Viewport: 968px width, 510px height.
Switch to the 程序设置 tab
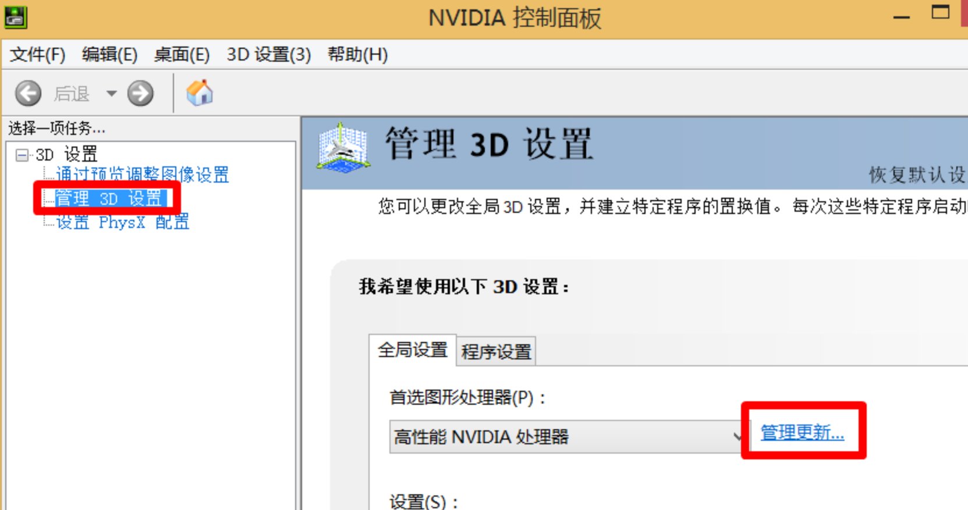[496, 352]
